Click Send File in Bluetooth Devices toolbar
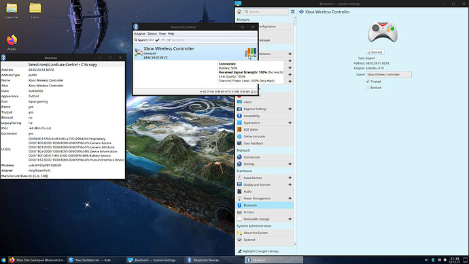This screenshot has width=469, height=264. click(176, 40)
